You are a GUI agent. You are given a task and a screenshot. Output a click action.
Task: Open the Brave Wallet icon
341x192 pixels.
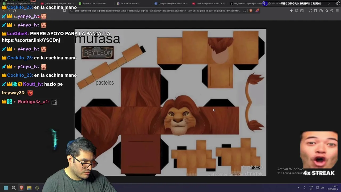tap(321, 11)
